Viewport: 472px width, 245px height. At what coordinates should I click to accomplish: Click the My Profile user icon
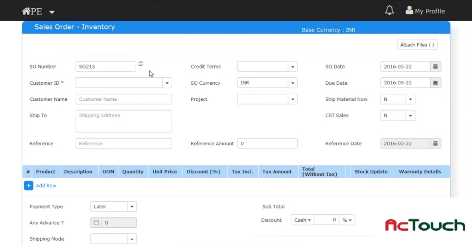[x=409, y=11]
